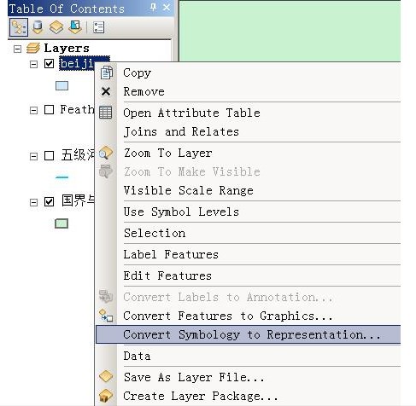Select List By Drawing Order icon
Image resolution: width=416 pixels, height=406 pixels.
pos(19,27)
